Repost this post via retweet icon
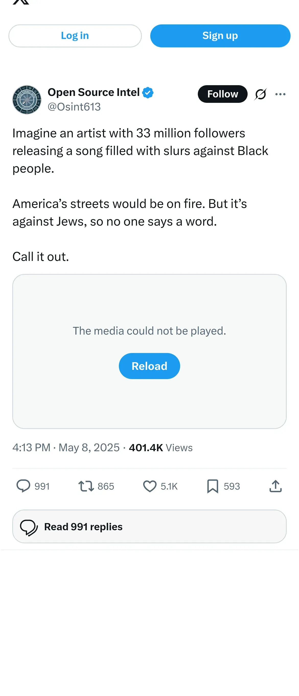299x696 pixels. (x=86, y=486)
